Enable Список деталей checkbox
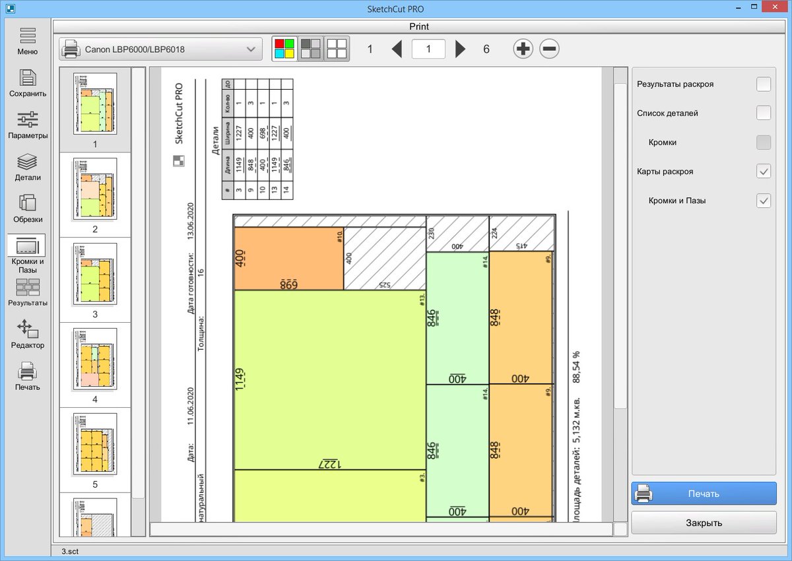The image size is (792, 561). (x=764, y=113)
